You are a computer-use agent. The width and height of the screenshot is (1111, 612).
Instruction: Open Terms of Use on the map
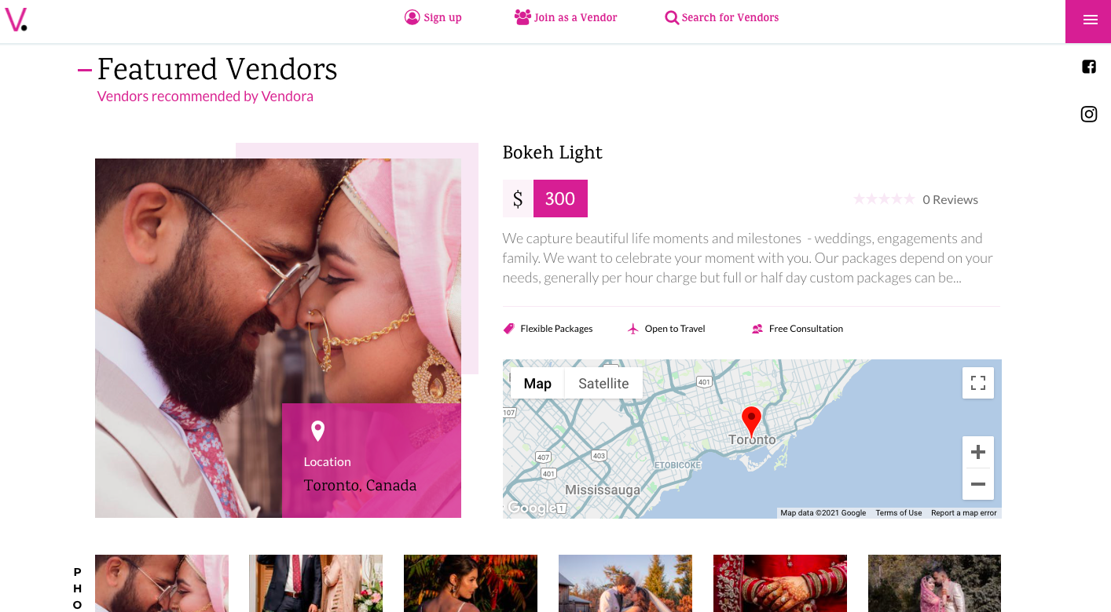[899, 513]
